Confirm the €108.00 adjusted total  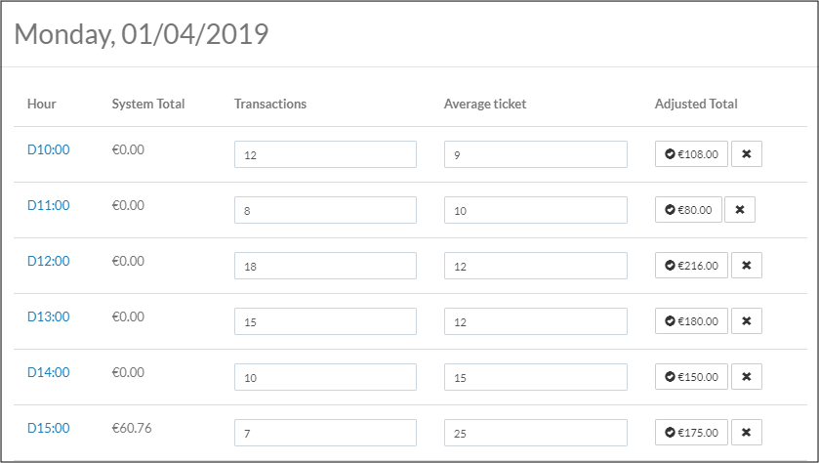click(691, 154)
